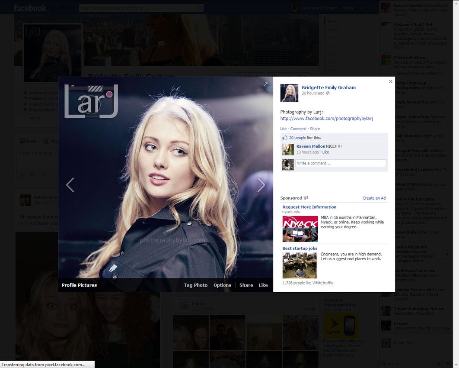This screenshot has height=368, width=459.
Task: Click the Sprint ad image
Action: pos(341,326)
